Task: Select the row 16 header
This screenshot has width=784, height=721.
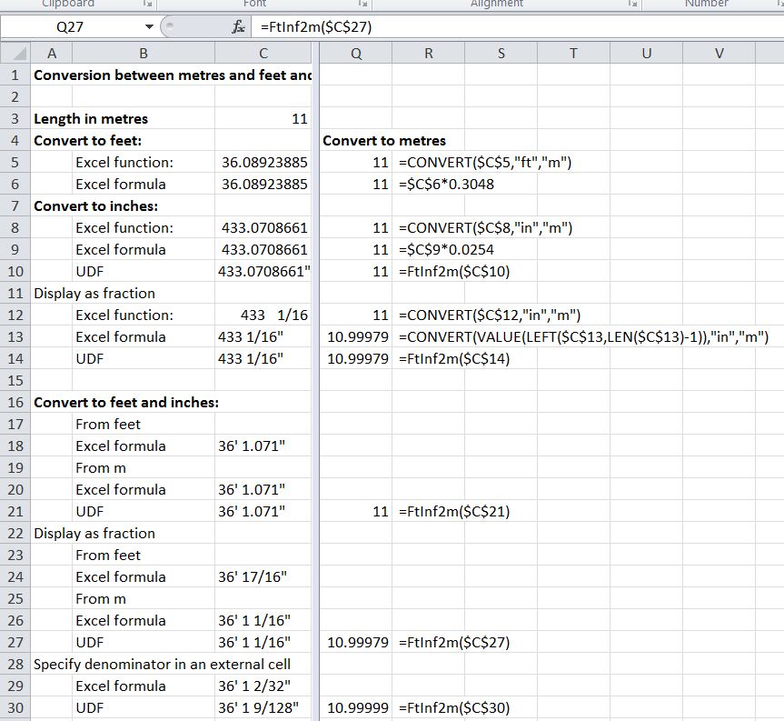Action: tap(15, 402)
